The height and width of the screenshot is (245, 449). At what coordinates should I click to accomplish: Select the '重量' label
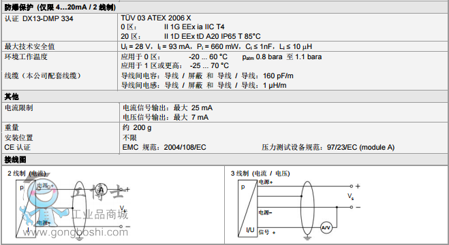click(x=12, y=127)
